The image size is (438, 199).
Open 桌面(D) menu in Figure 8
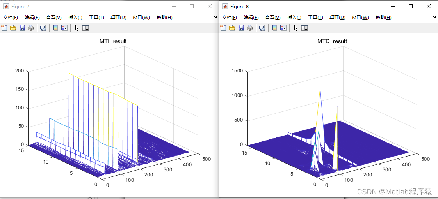point(337,18)
